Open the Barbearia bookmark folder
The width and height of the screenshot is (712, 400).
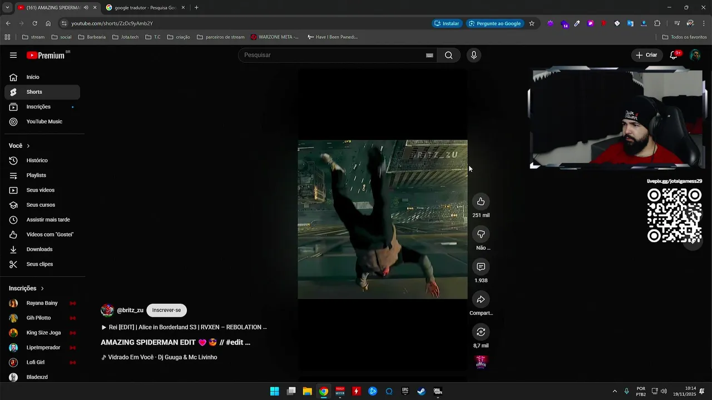click(92, 37)
